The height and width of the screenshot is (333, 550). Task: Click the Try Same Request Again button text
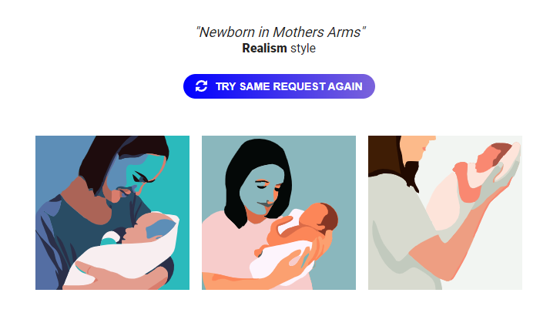coord(289,86)
